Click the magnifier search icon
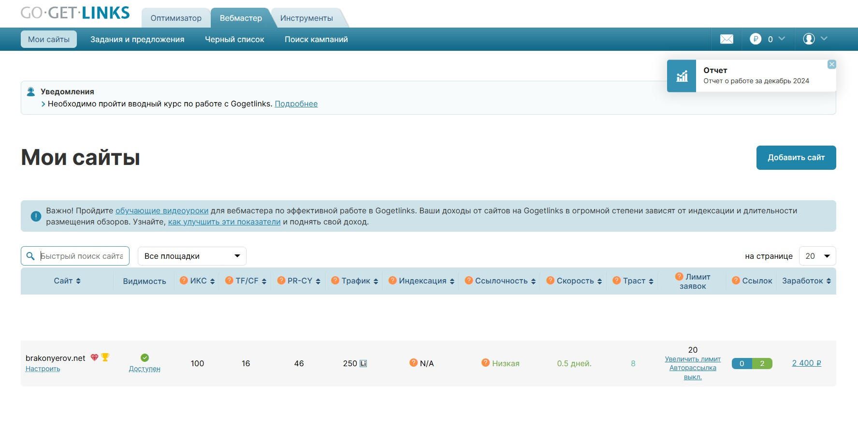Image resolution: width=858 pixels, height=431 pixels. click(30, 256)
